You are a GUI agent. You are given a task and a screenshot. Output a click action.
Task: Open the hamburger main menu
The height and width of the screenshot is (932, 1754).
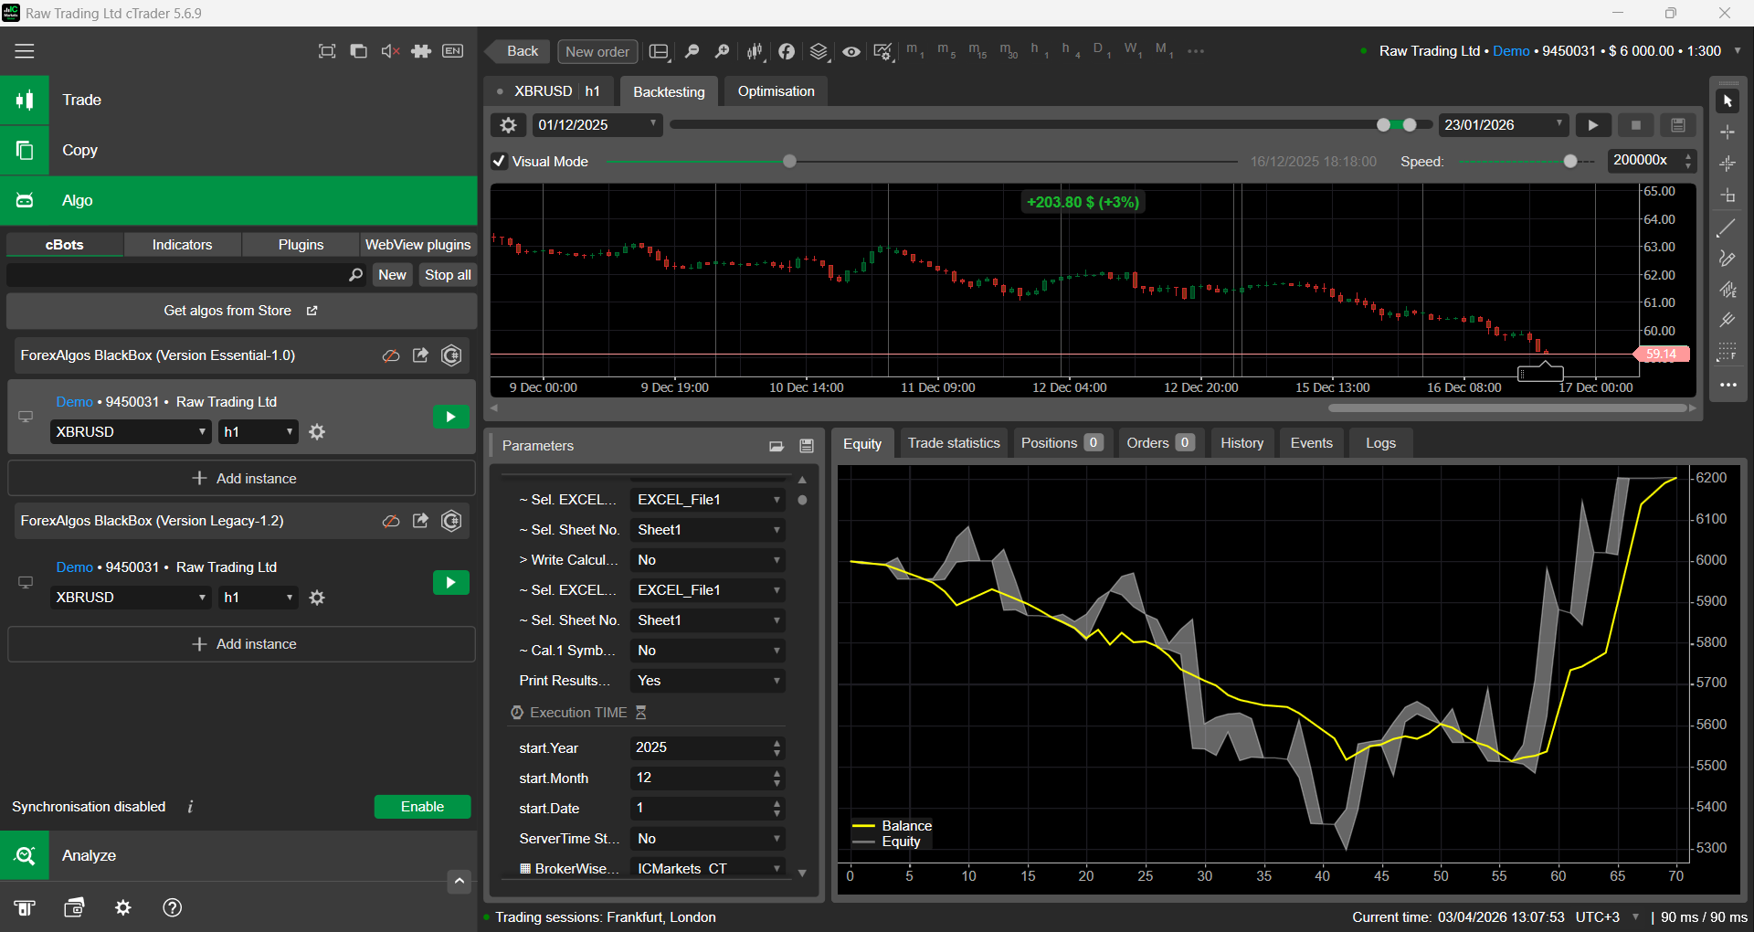[25, 51]
